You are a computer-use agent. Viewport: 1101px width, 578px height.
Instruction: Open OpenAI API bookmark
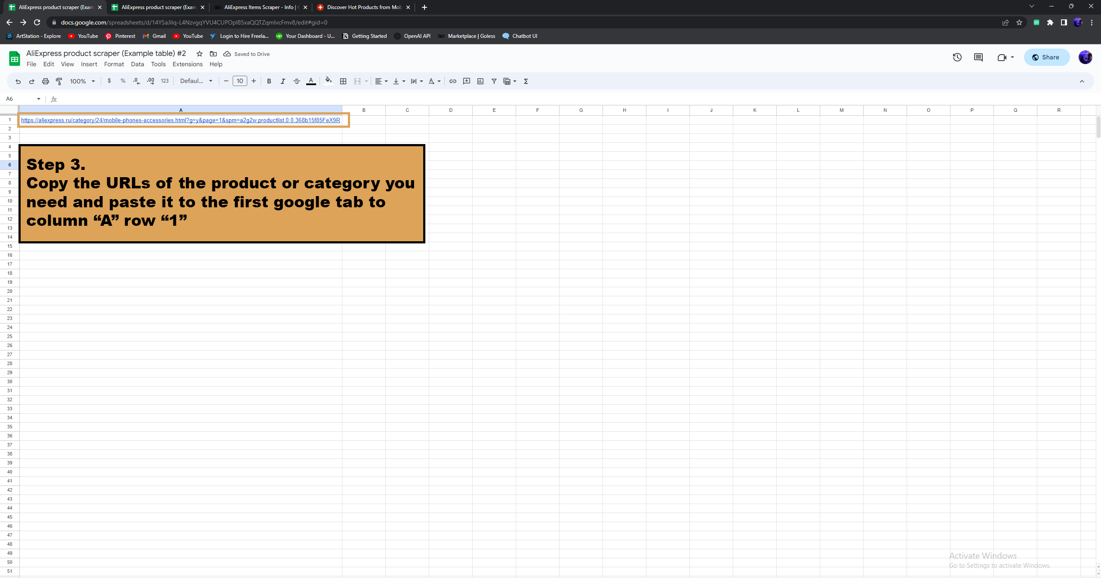pyautogui.click(x=412, y=36)
